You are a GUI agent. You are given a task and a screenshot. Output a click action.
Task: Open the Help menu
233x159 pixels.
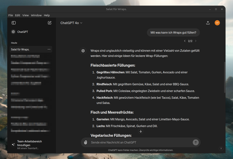tap(47, 15)
